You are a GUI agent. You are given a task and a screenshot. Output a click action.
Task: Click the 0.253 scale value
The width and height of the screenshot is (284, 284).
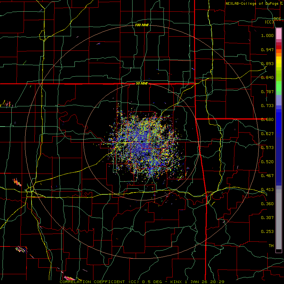click(267, 232)
